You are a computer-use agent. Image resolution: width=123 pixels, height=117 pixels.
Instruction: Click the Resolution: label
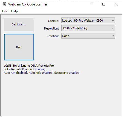point(52,28)
